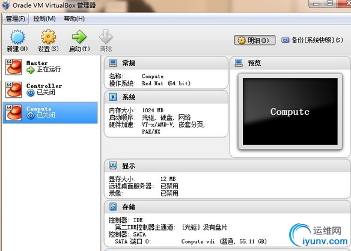The image size is (351, 251).
Task: Select the Compute VM list entry name
Action: pos(39,109)
